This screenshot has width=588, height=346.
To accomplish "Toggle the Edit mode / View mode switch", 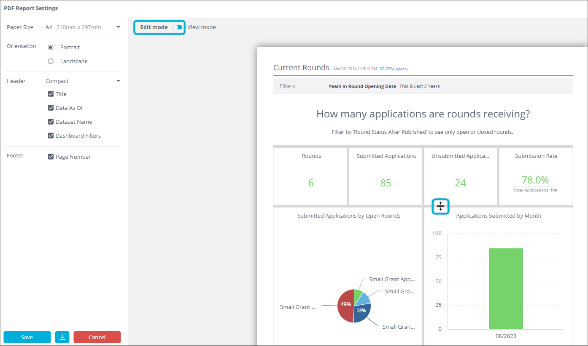I will (178, 27).
